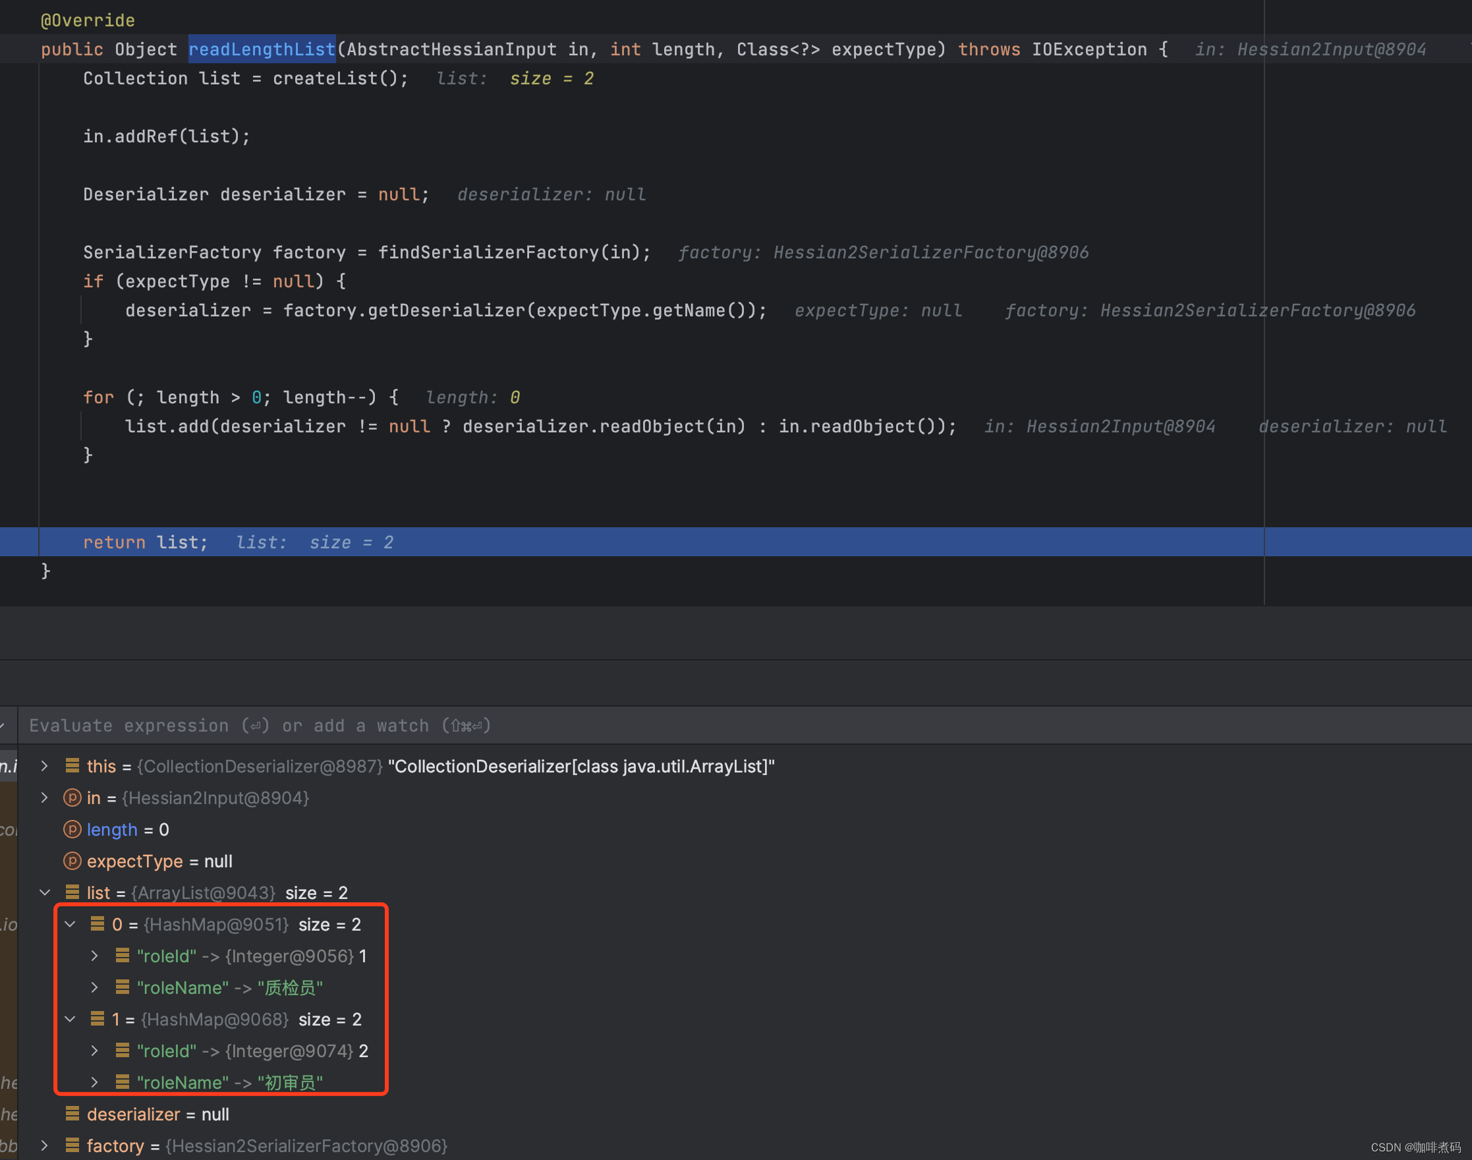Collapse HashMap@9068 element 1

[70, 1020]
